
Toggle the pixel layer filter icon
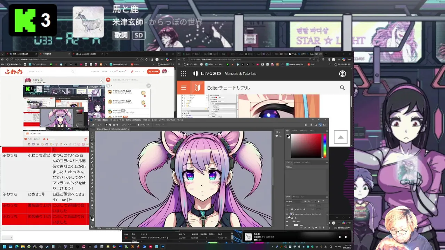(305, 201)
